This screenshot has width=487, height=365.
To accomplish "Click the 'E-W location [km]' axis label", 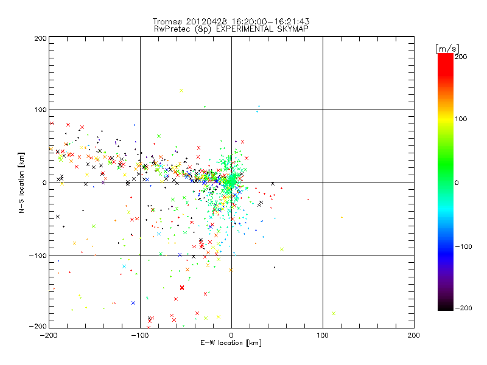I will (231, 343).
